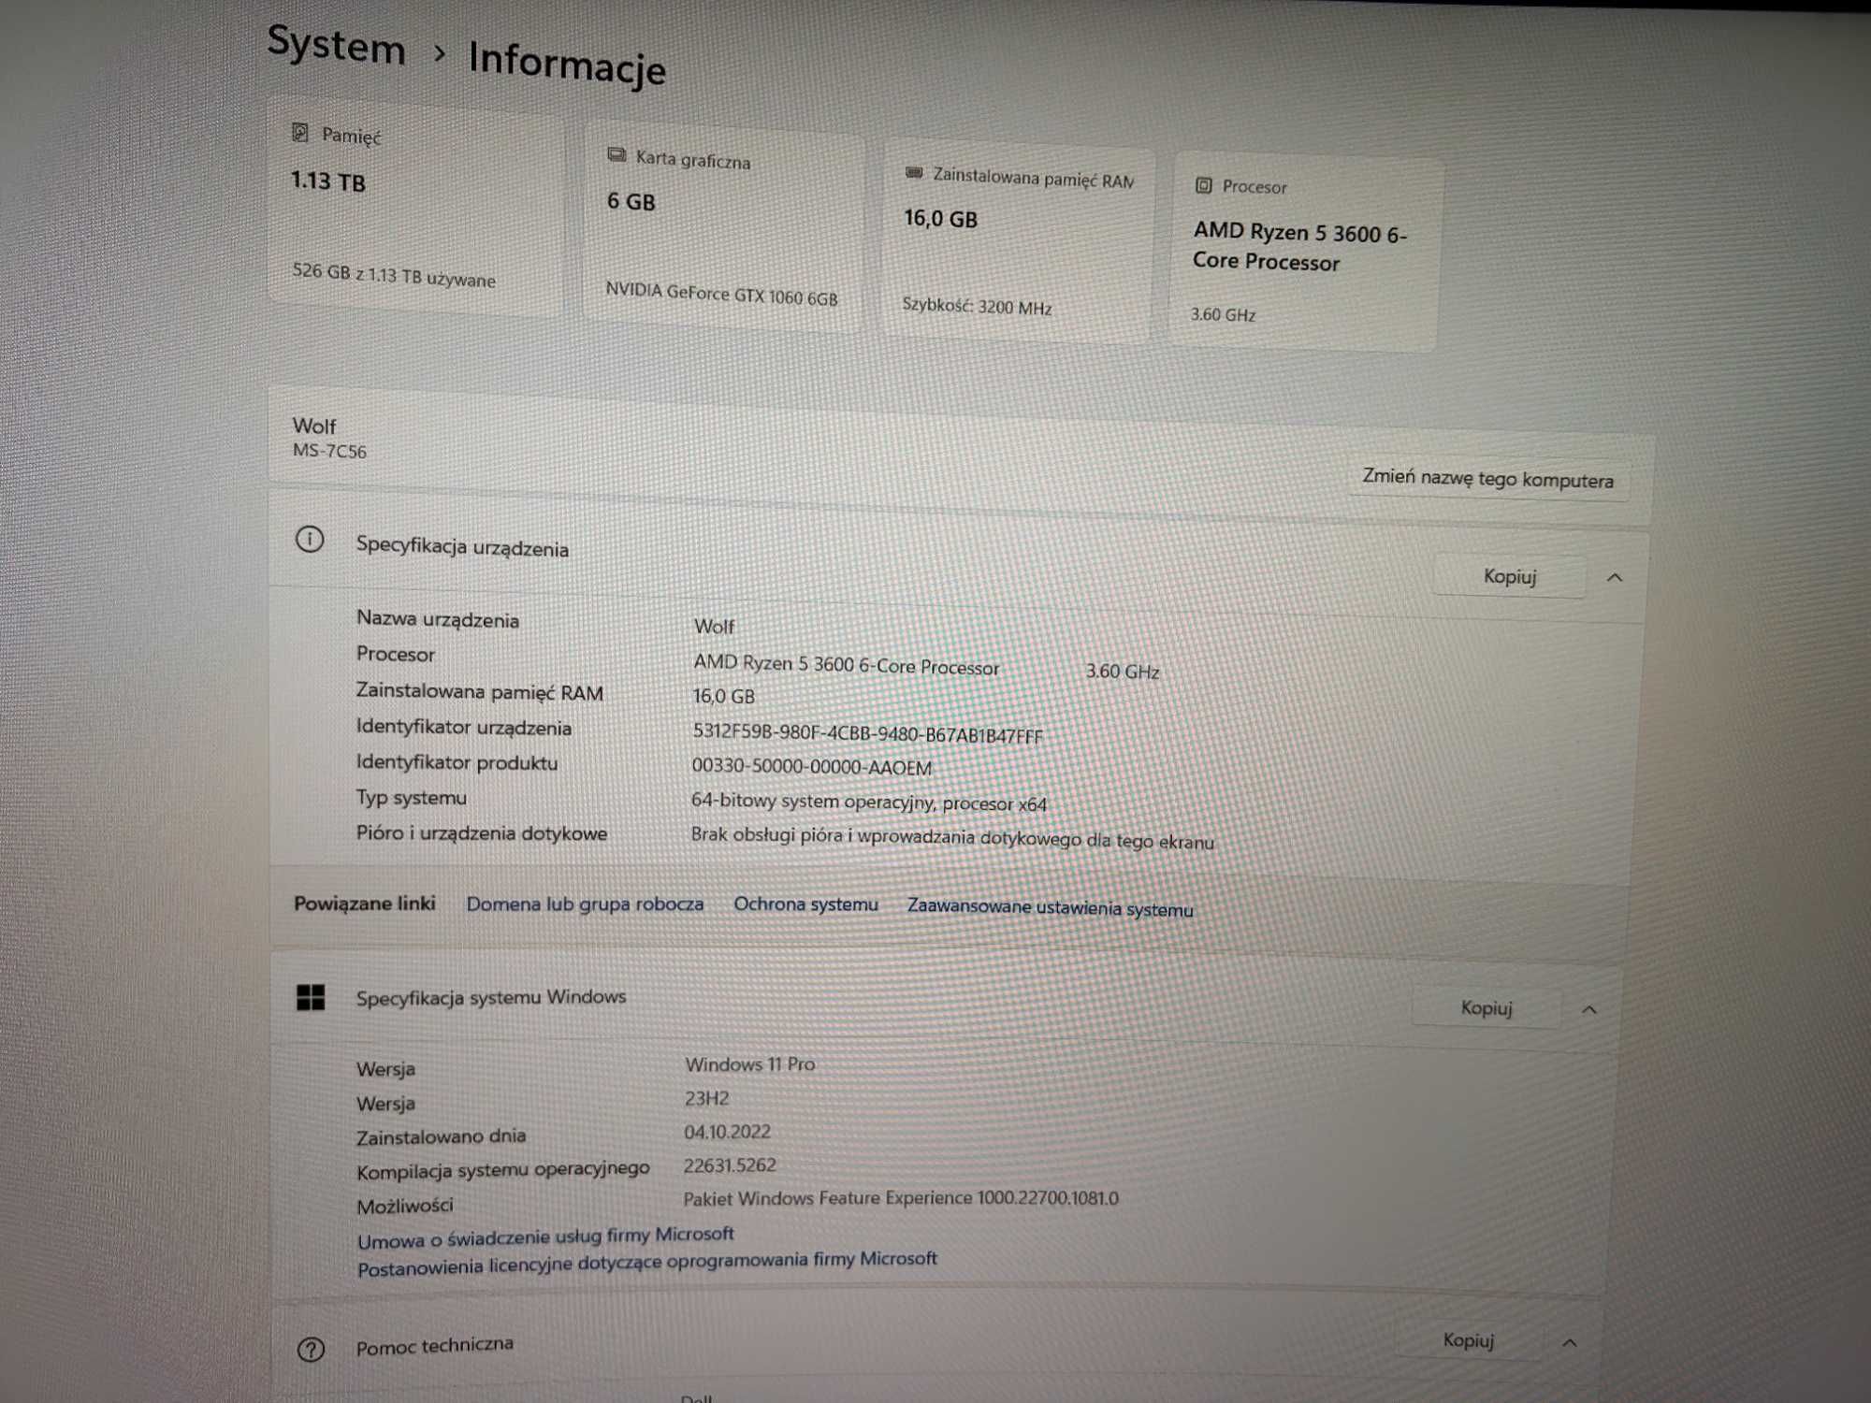This screenshot has height=1403, width=1871.
Task: Copy the Specyfikacja systemu Windows details
Action: click(x=1487, y=1007)
